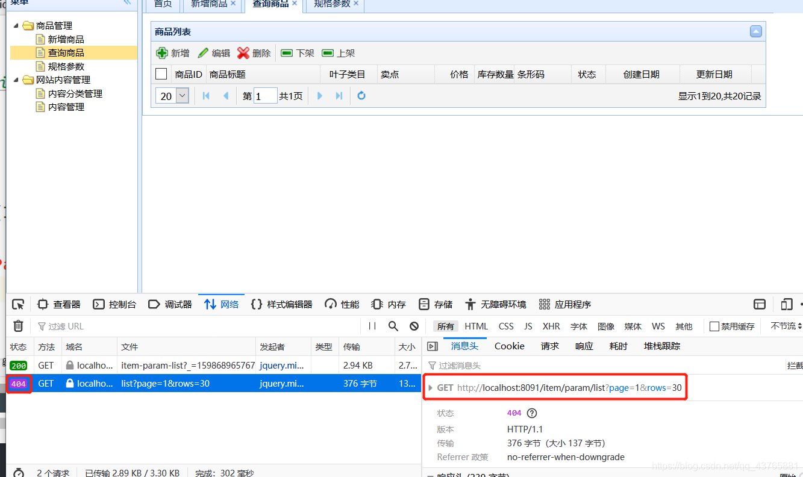Click the element picker icon in devtools

coord(18,304)
